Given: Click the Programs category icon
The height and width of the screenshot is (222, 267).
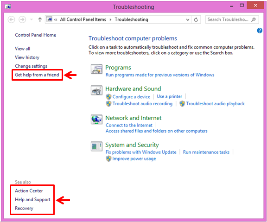Looking at the screenshot, I should (x=96, y=69).
